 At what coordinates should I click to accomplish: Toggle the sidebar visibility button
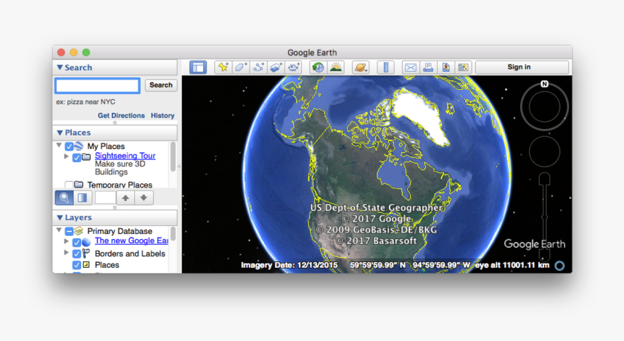point(198,67)
